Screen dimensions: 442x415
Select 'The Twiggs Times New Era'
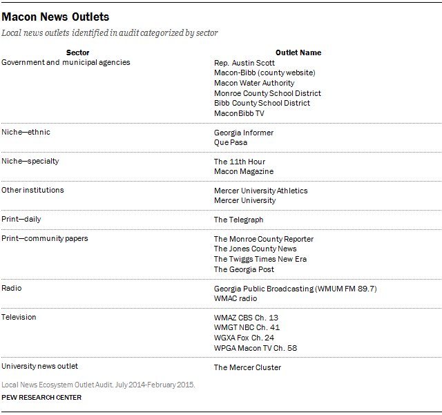click(260, 259)
